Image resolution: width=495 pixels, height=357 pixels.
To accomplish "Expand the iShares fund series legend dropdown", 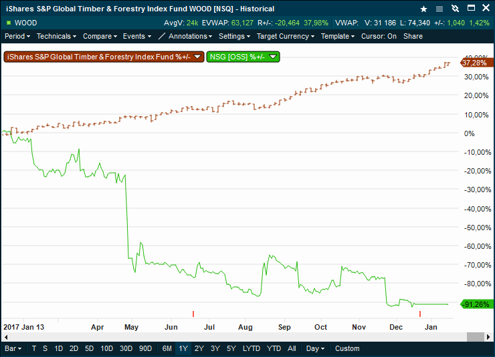I will [197, 57].
